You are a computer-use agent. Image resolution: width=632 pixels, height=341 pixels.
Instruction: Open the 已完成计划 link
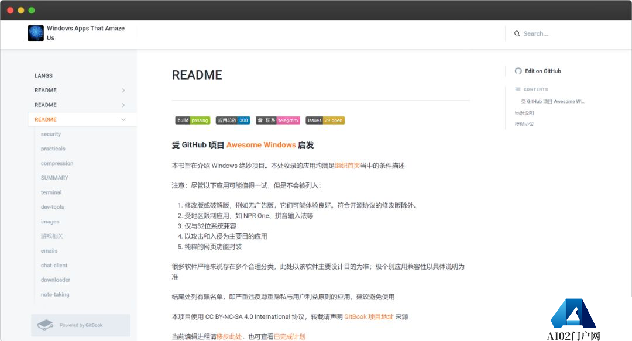(x=290, y=336)
